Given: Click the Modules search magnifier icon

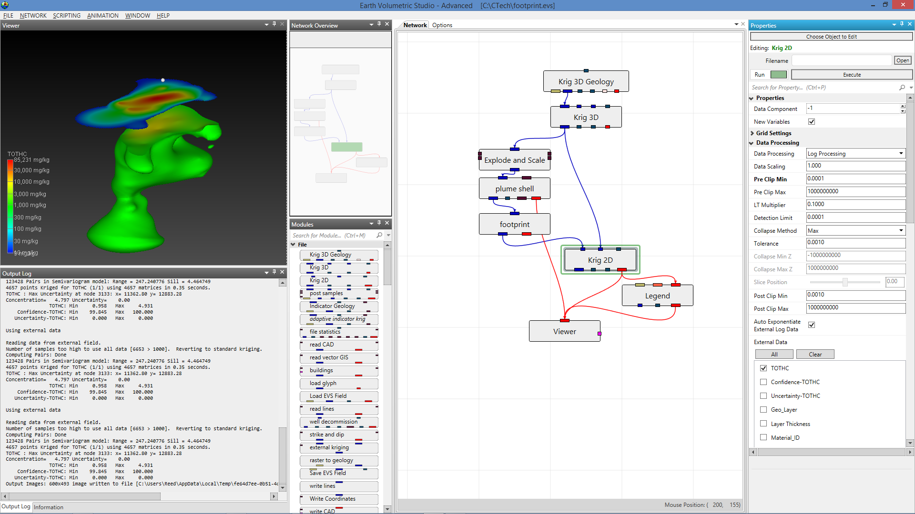Looking at the screenshot, I should pyautogui.click(x=379, y=235).
